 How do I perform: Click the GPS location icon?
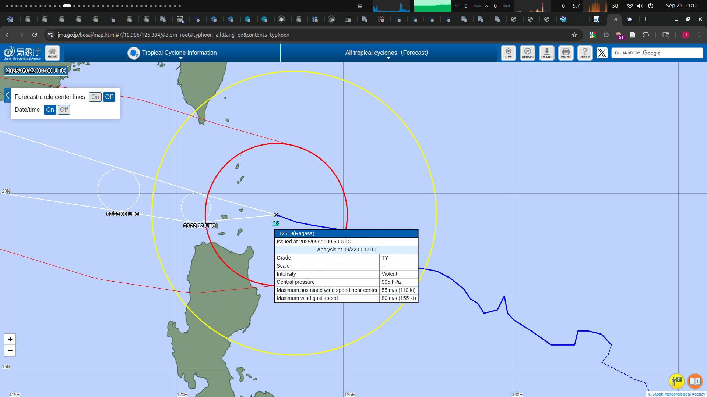pos(509,53)
